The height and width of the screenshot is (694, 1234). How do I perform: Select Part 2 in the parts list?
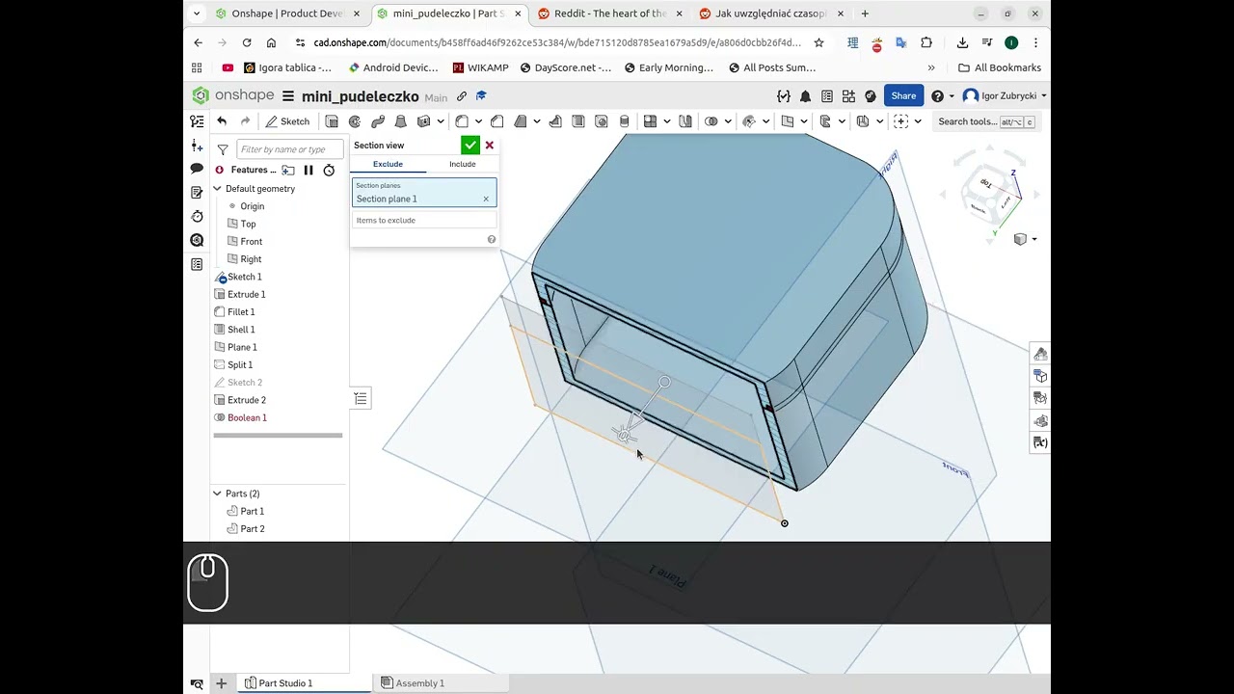point(253,529)
